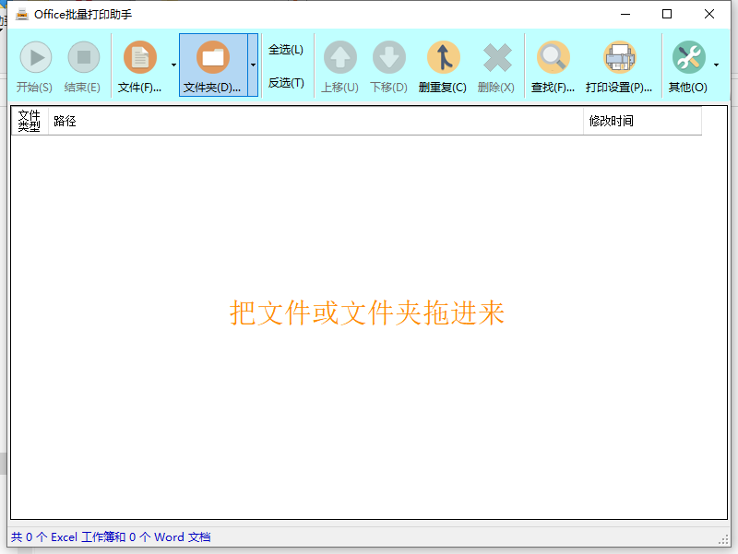Click the window resize grip
738x554 pixels.
(724, 541)
